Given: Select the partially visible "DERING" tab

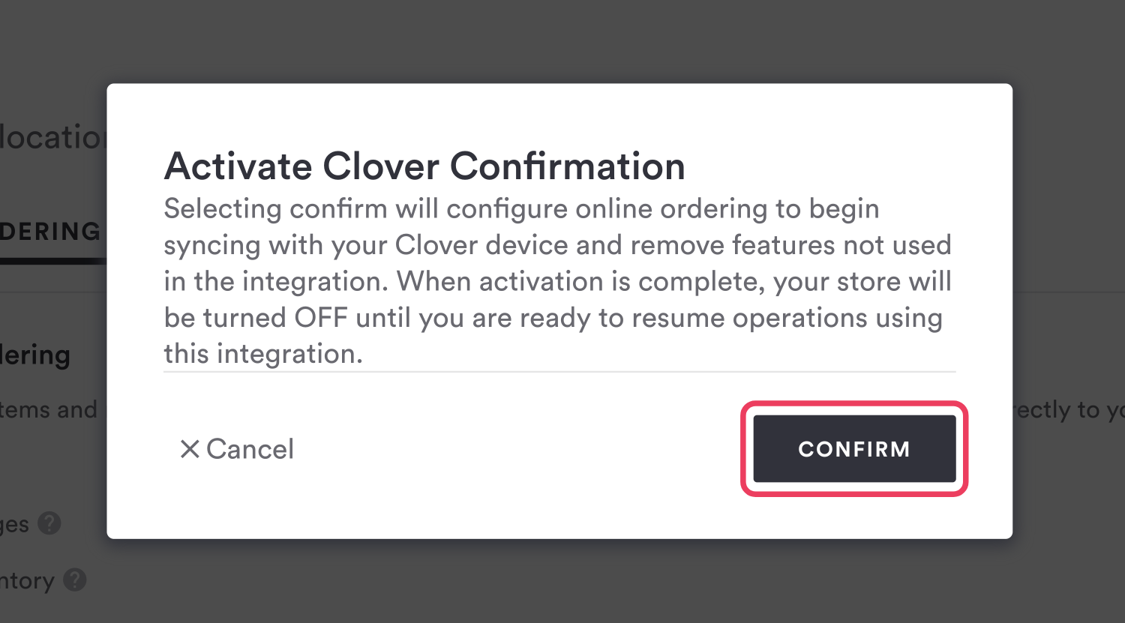Looking at the screenshot, I should (50, 232).
